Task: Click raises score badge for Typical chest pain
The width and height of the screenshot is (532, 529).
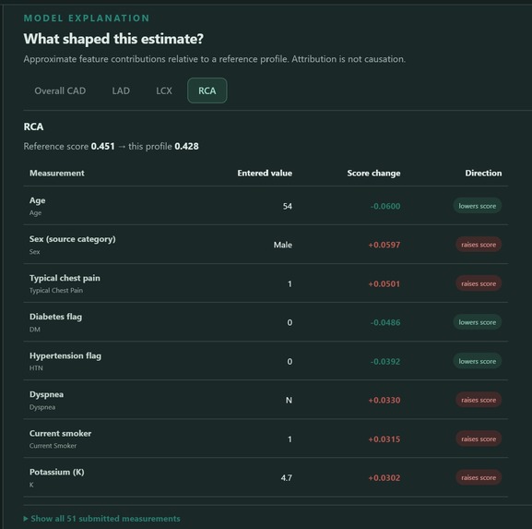Action: coord(479,283)
